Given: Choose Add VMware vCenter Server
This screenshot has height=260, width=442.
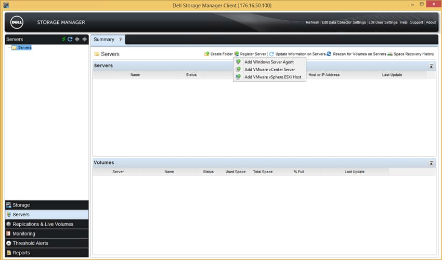Looking at the screenshot, I should tap(269, 69).
